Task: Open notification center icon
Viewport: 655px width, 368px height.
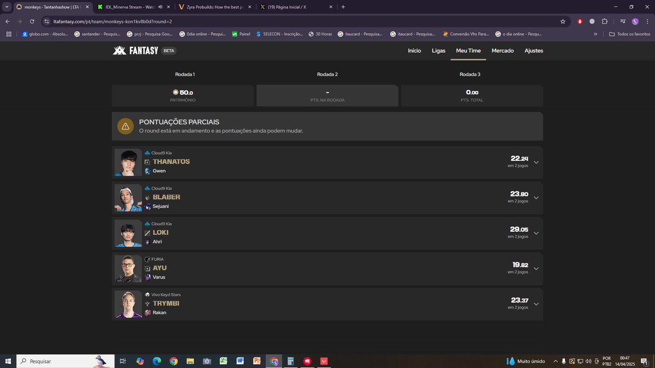Action: pyautogui.click(x=644, y=361)
